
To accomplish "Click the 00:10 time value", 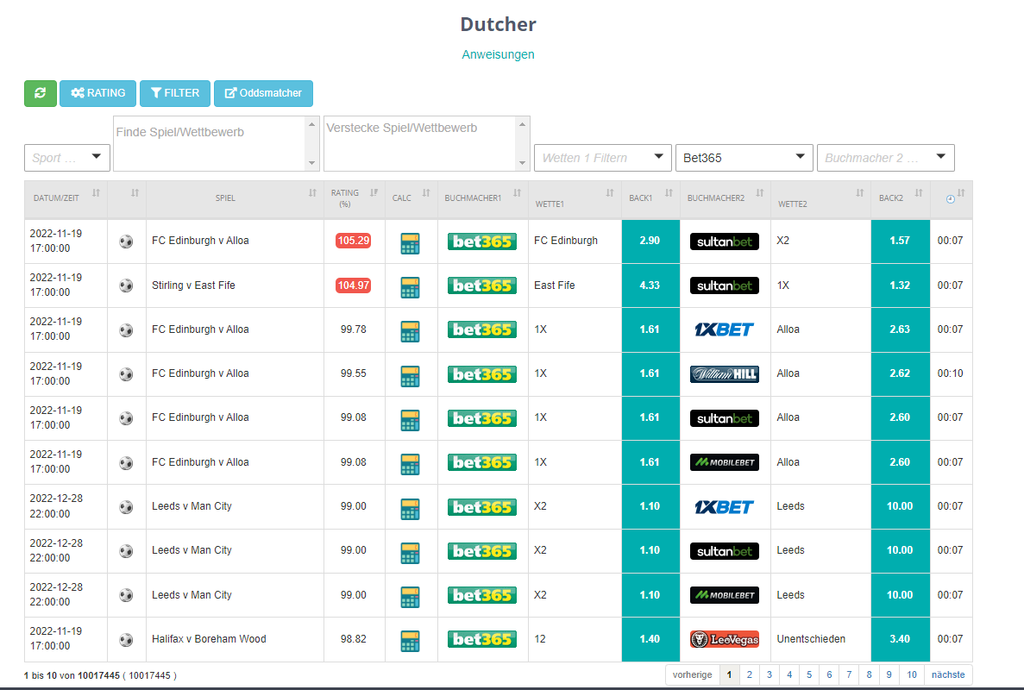I will pos(950,373).
